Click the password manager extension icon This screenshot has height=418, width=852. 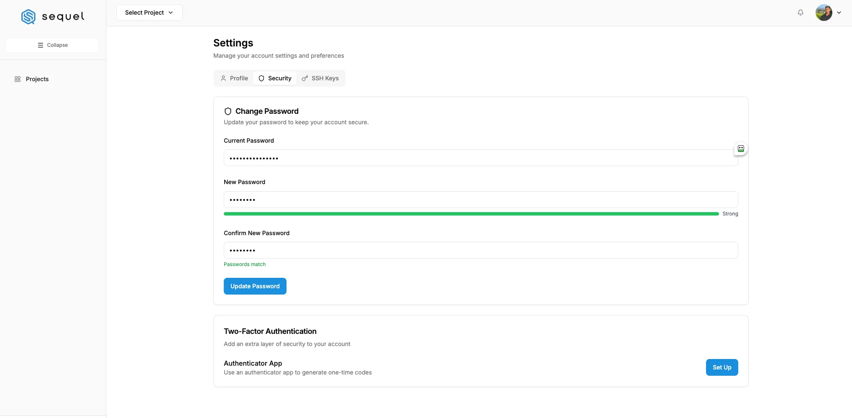[x=741, y=149]
